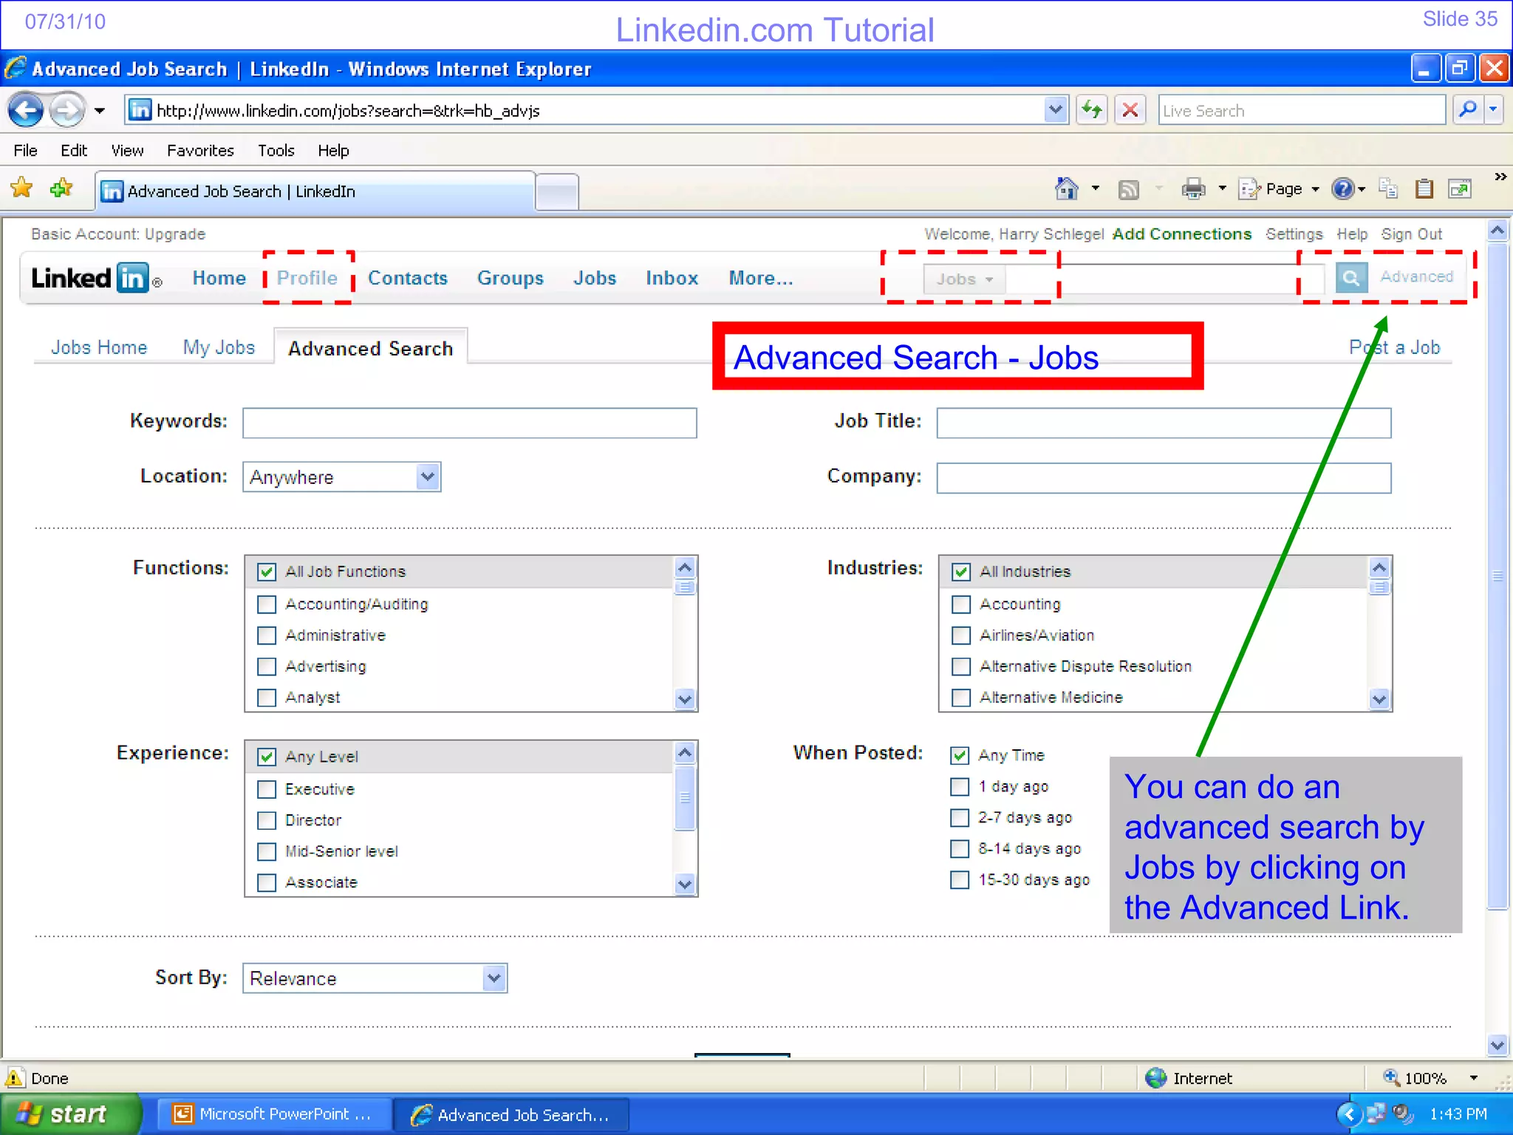1513x1135 pixels.
Task: Expand the address bar history dropdown
Action: click(1056, 111)
